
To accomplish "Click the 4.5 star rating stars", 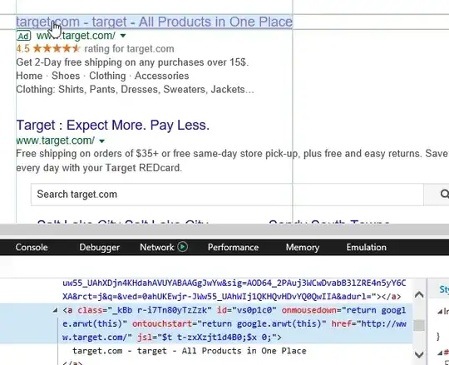I will 57,49.
